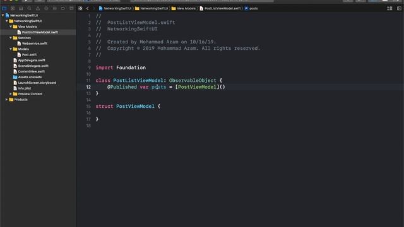The image size is (404, 227).
Task: Collapse the View Models folder
Action: [x=11, y=26]
